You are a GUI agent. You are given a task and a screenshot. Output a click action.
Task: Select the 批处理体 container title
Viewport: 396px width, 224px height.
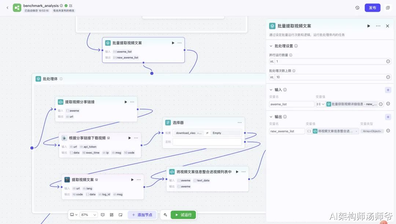[x=50, y=79]
